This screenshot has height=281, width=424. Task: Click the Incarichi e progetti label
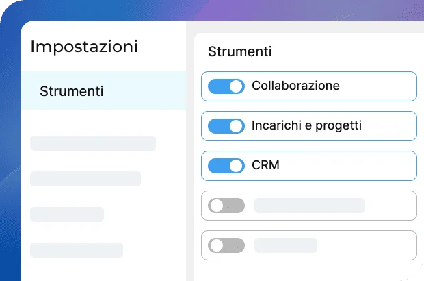tap(306, 126)
